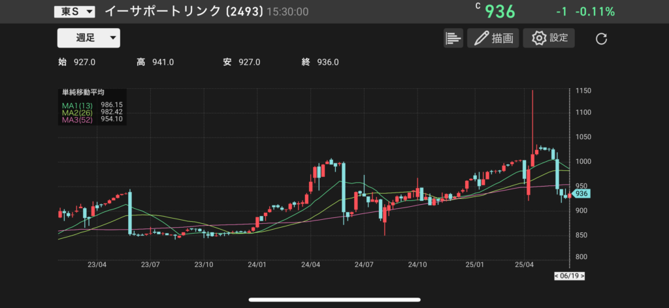669x308 pixels.
Task: Refresh the chart with reload icon
Action: [601, 39]
